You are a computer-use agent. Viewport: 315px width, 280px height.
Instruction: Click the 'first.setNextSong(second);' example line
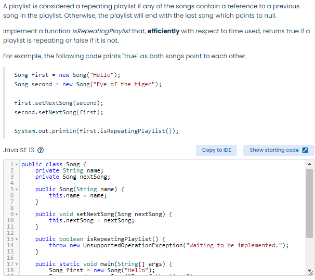[x=58, y=103]
